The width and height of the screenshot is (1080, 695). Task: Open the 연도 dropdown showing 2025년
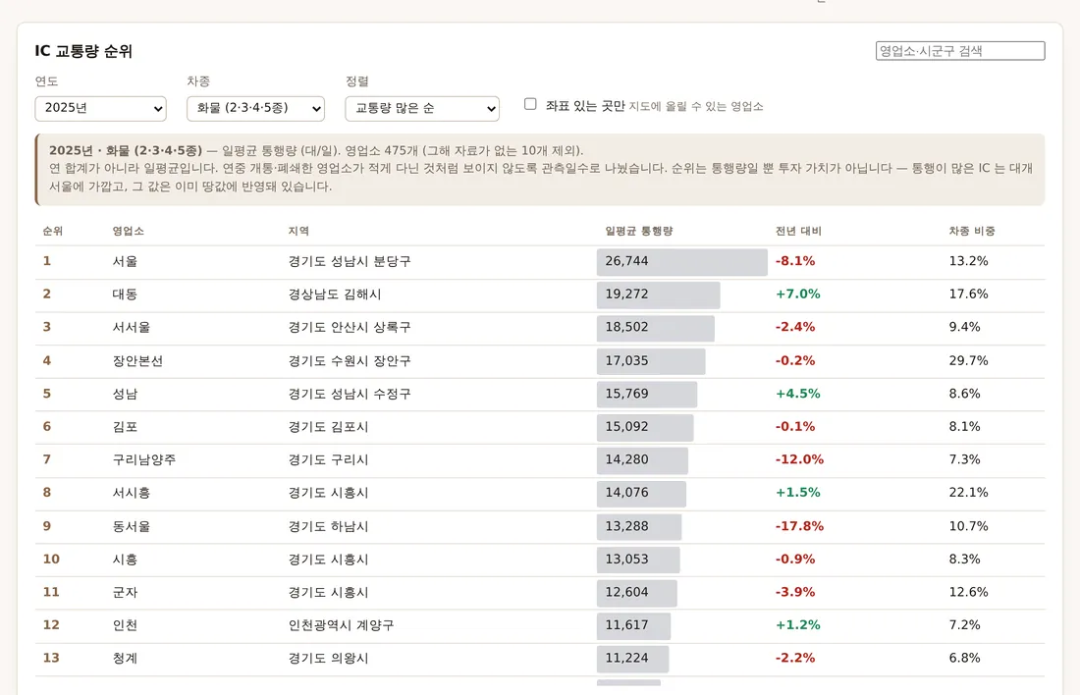tap(100, 108)
